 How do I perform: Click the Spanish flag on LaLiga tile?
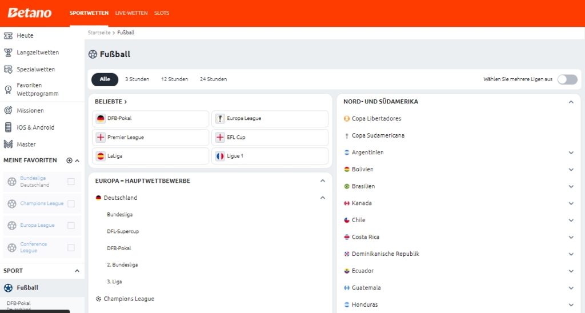click(x=101, y=156)
